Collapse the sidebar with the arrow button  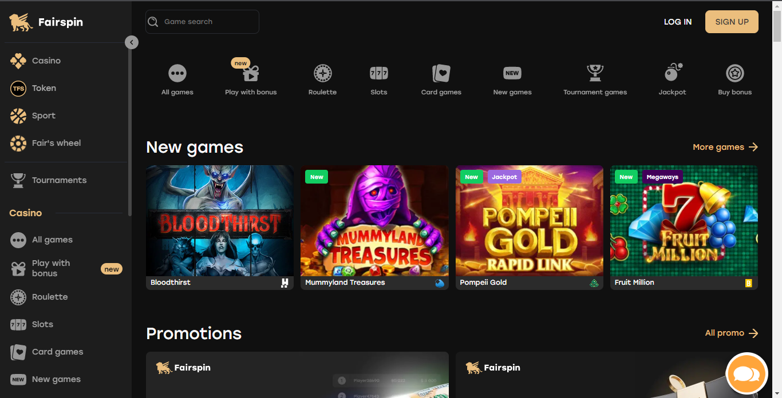coord(132,42)
